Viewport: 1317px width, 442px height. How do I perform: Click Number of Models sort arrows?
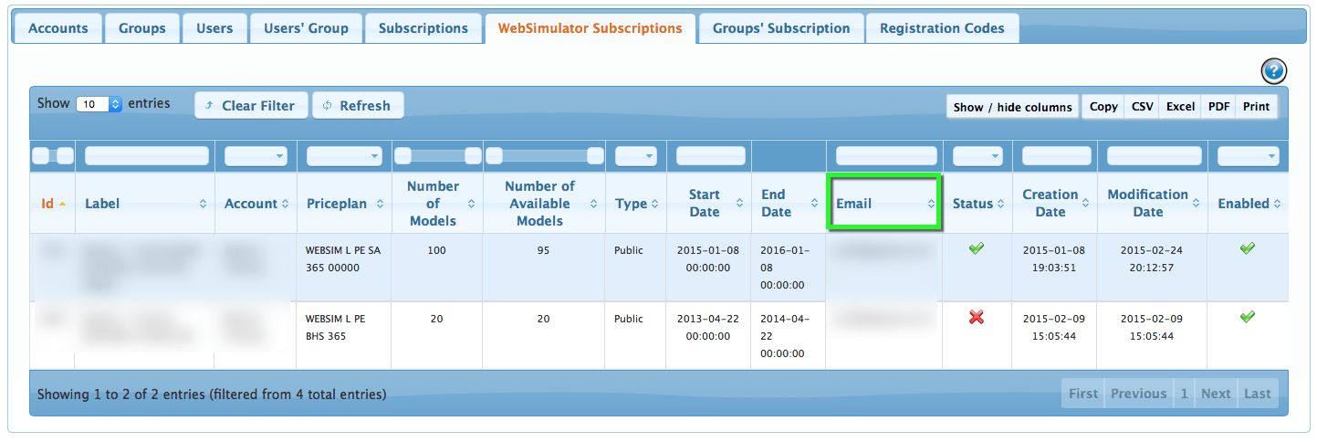470,204
